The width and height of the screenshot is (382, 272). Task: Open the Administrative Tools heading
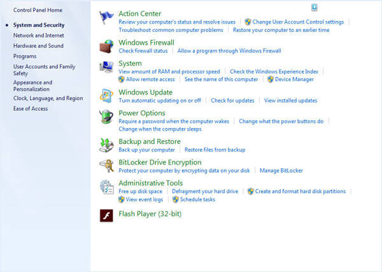150,183
